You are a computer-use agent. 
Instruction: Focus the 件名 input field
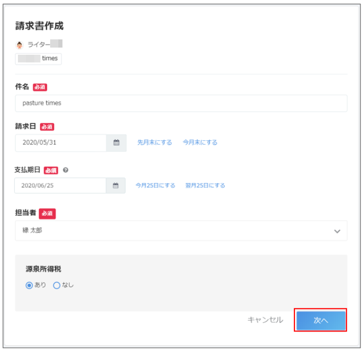point(181,103)
